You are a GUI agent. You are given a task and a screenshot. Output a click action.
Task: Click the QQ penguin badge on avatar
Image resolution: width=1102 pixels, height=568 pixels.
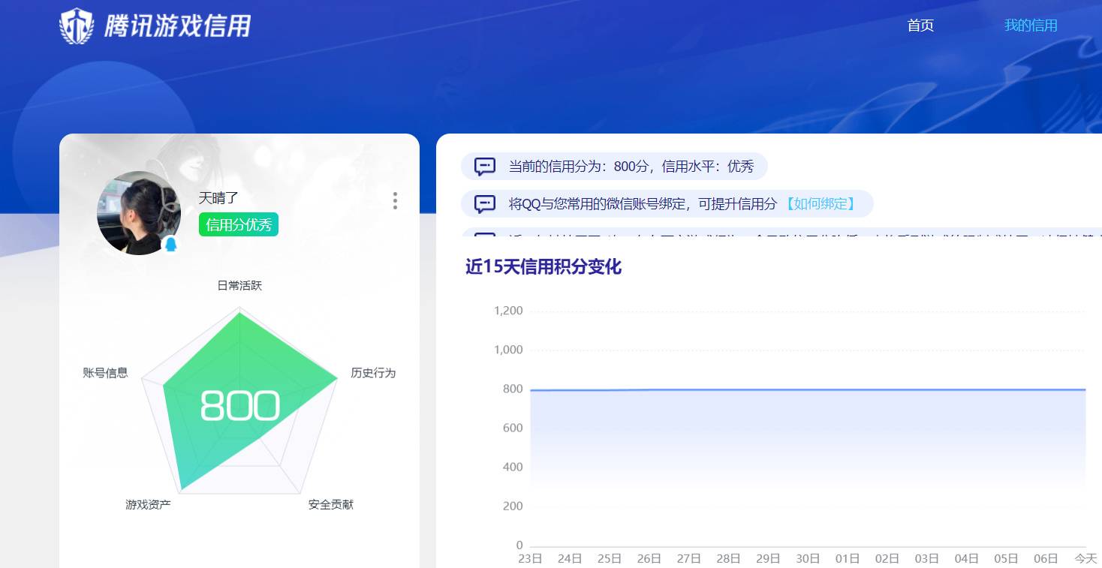(x=171, y=245)
